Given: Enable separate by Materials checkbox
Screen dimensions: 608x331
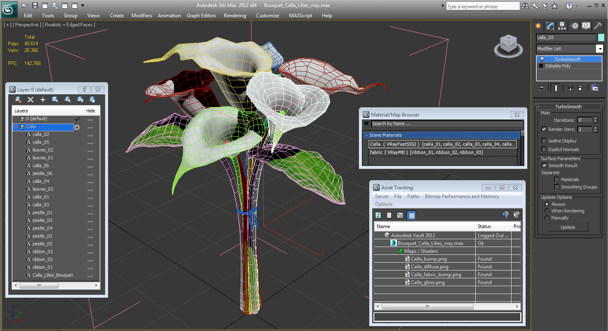Looking at the screenshot, I should 556,179.
